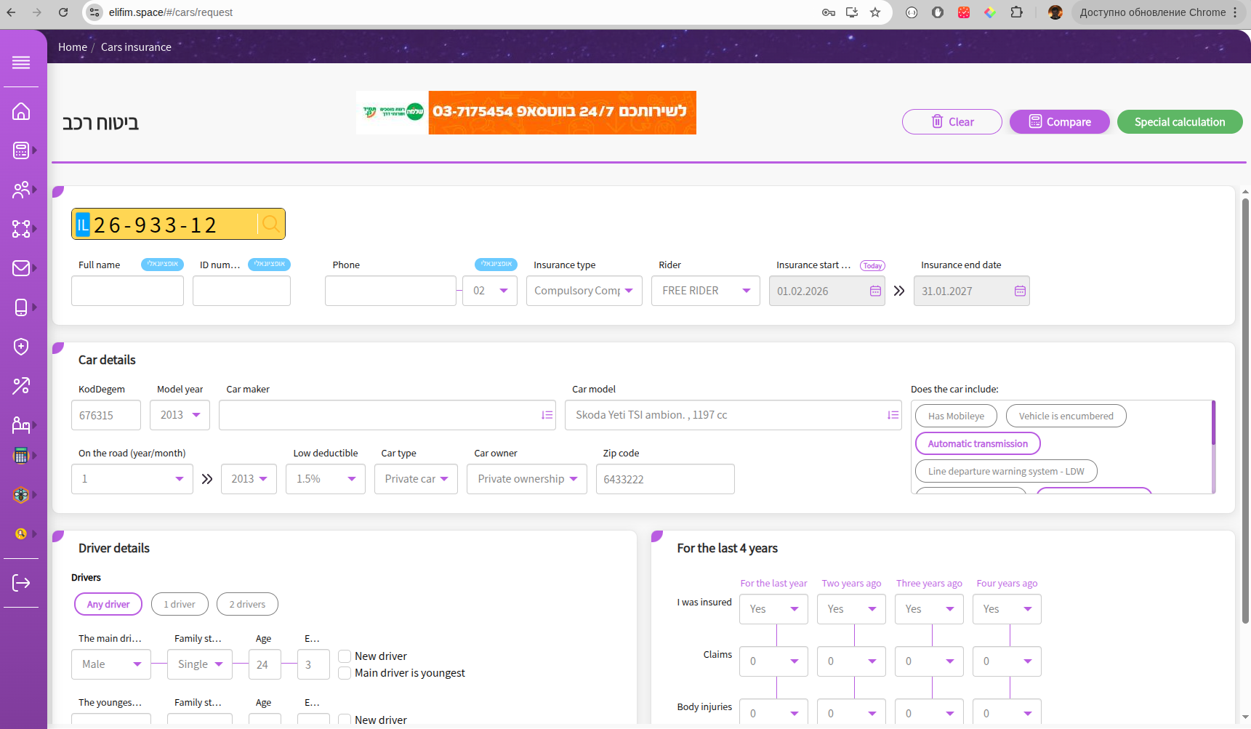Screen dimensions: 1251x729
Task: Open the green calculator tool in the sidebar
Action: pos(21,456)
